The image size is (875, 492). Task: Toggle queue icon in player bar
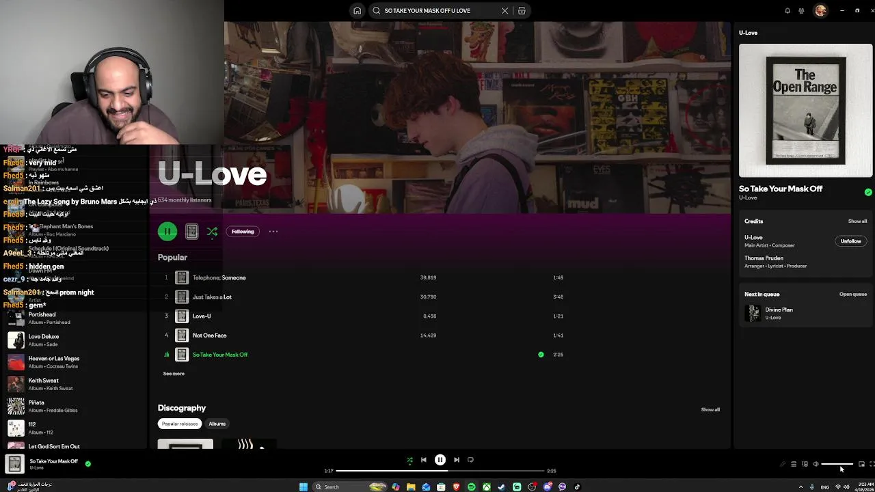click(794, 464)
